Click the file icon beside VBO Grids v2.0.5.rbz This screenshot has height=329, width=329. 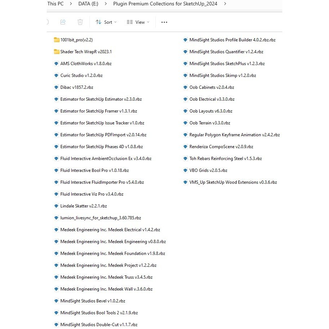click(x=186, y=170)
